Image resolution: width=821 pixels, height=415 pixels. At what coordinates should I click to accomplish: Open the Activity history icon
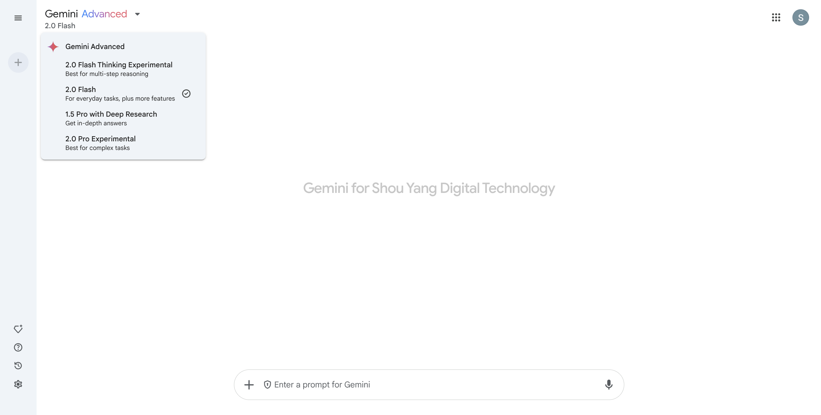pyautogui.click(x=18, y=366)
